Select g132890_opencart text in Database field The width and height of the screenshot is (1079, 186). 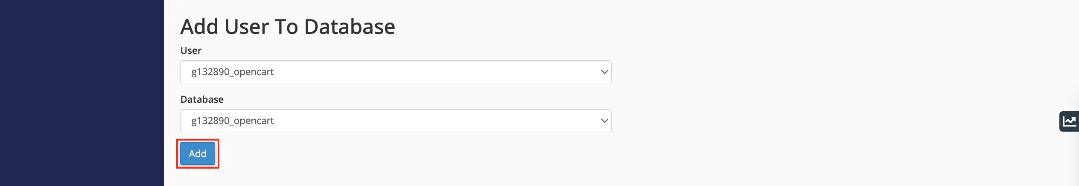233,121
